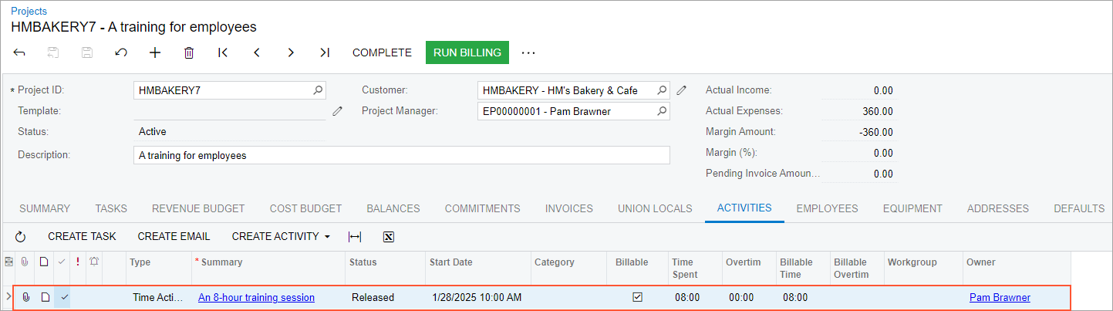
Task: Toggle Billable checkbox for training session
Action: point(637,297)
